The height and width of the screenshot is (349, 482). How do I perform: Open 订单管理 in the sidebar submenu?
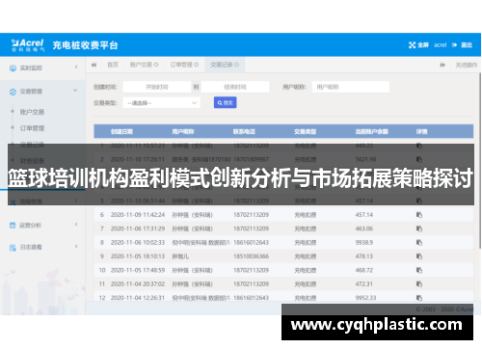pos(32,128)
